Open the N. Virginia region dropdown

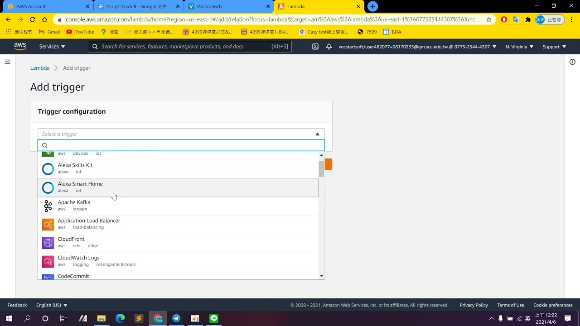tap(519, 47)
